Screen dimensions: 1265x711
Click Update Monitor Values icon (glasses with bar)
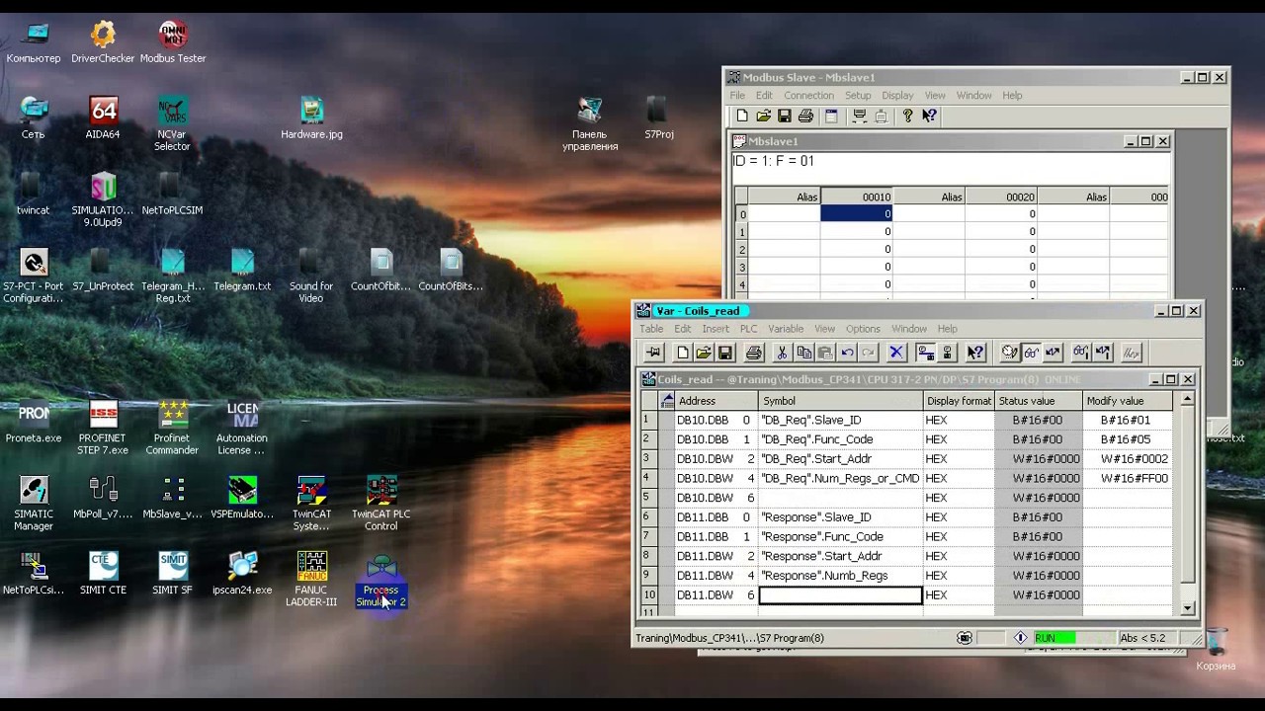(x=1081, y=353)
